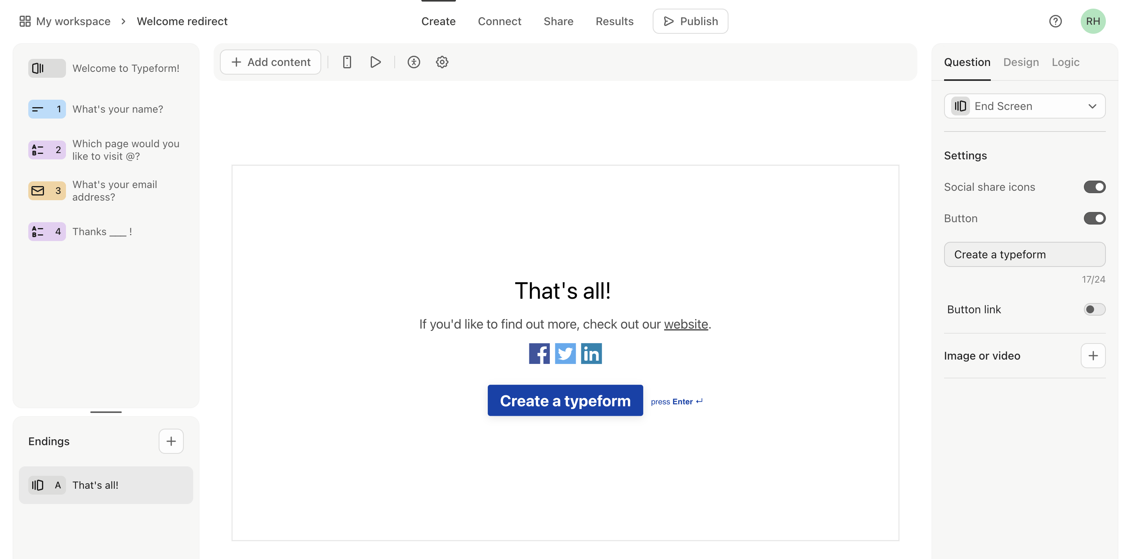The width and height of the screenshot is (1131, 559).
Task: Click the Create a typeform button in preview
Action: (565, 400)
